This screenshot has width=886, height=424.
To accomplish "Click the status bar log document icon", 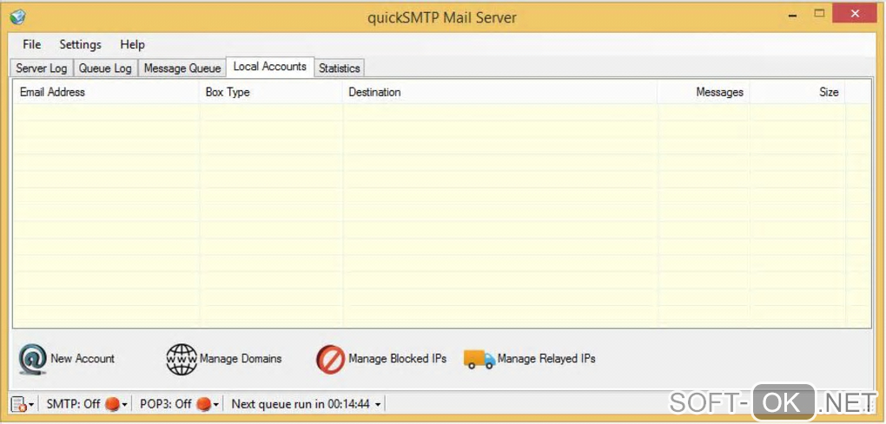I will pyautogui.click(x=18, y=404).
